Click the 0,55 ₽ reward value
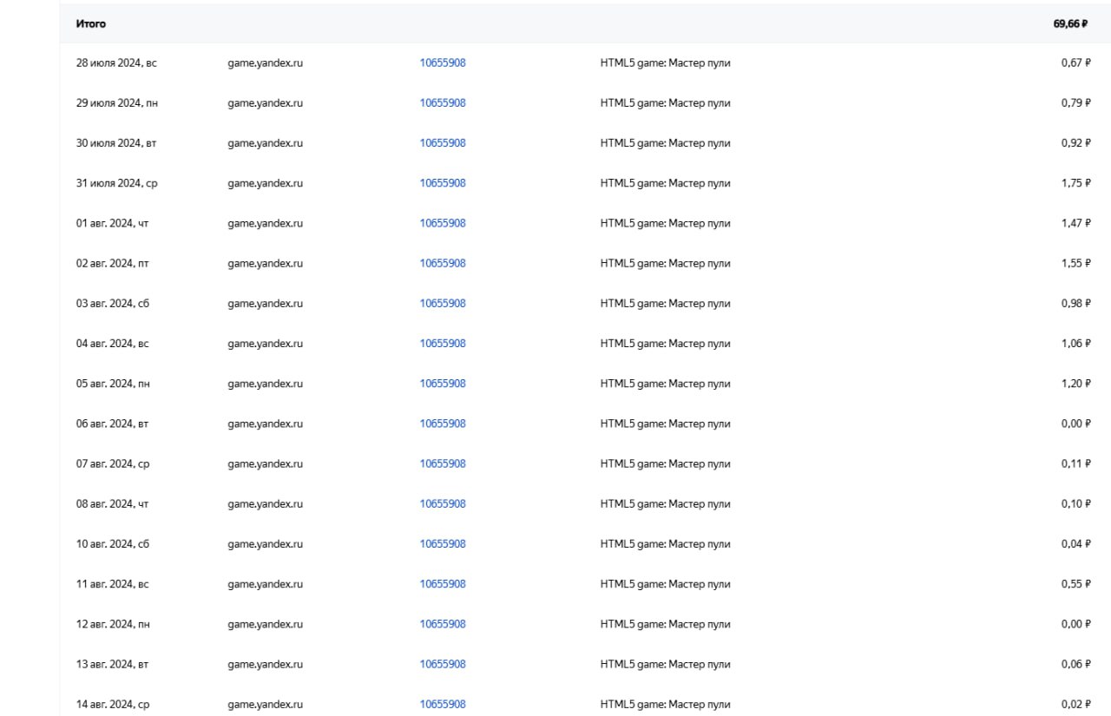 tap(1075, 584)
